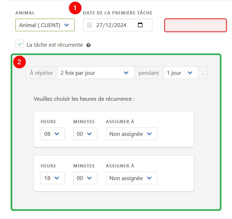Open the Animal (CLIENT) dropdown
Viewport: 232px width, 219px height.
[x=45, y=25]
